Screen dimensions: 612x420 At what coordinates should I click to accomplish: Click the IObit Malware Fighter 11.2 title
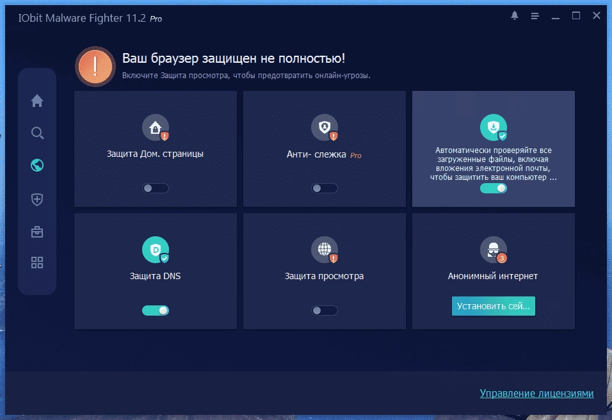click(x=82, y=18)
